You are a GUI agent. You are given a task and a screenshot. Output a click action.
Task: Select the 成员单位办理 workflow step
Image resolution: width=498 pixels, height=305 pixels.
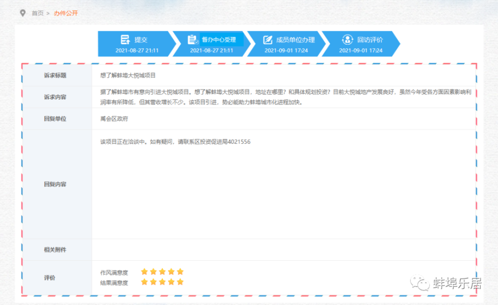289,43
